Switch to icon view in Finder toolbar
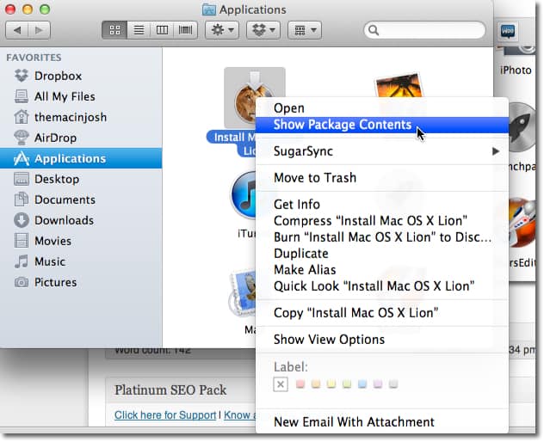Viewport: 544px width, 442px height. 114,30
